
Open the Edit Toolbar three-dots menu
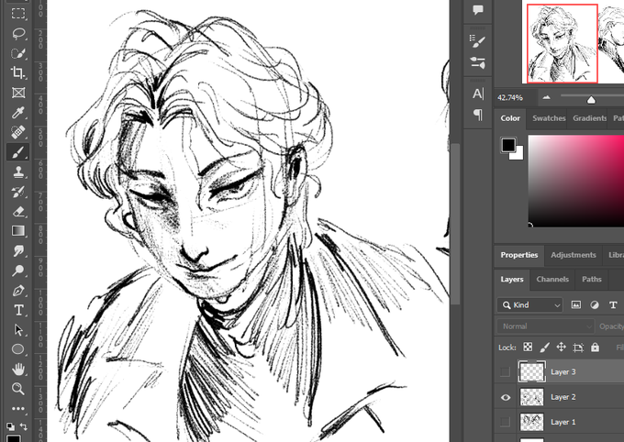click(18, 409)
